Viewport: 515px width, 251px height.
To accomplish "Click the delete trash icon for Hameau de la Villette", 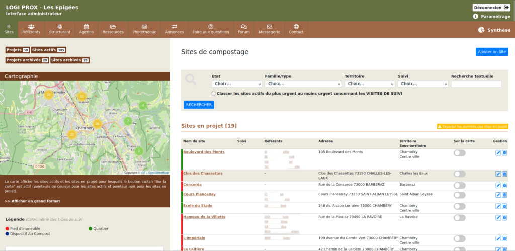I will pos(504,218).
